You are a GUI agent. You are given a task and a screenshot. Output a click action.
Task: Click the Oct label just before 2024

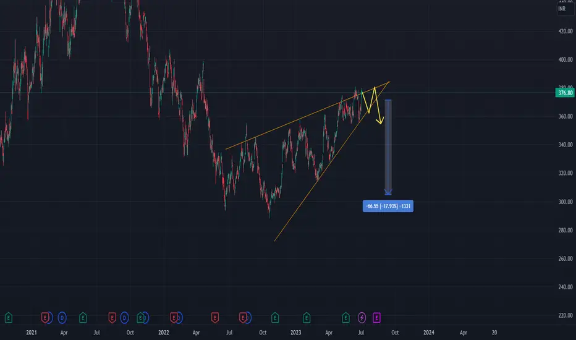coord(395,333)
